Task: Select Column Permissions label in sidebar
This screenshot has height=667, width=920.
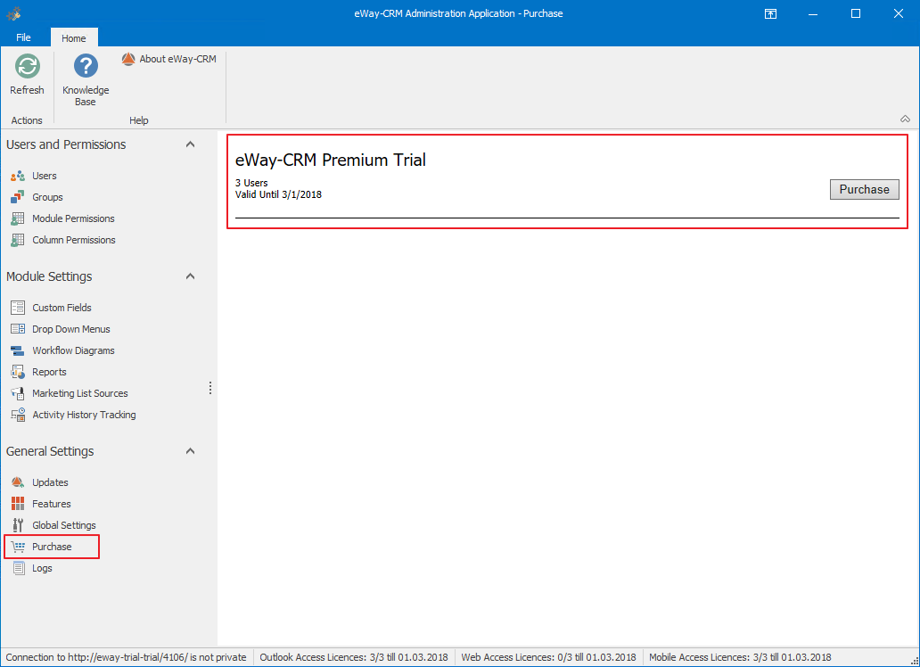Action: (x=74, y=240)
